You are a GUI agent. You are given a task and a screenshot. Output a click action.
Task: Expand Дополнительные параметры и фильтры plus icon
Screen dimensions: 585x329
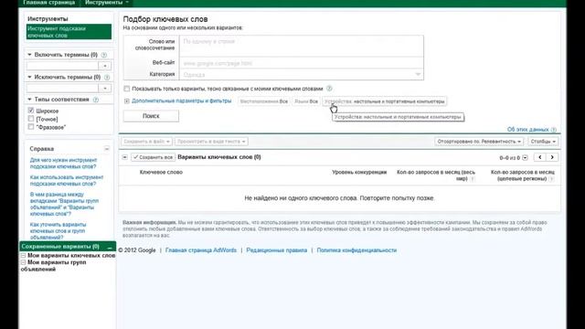[x=127, y=101]
